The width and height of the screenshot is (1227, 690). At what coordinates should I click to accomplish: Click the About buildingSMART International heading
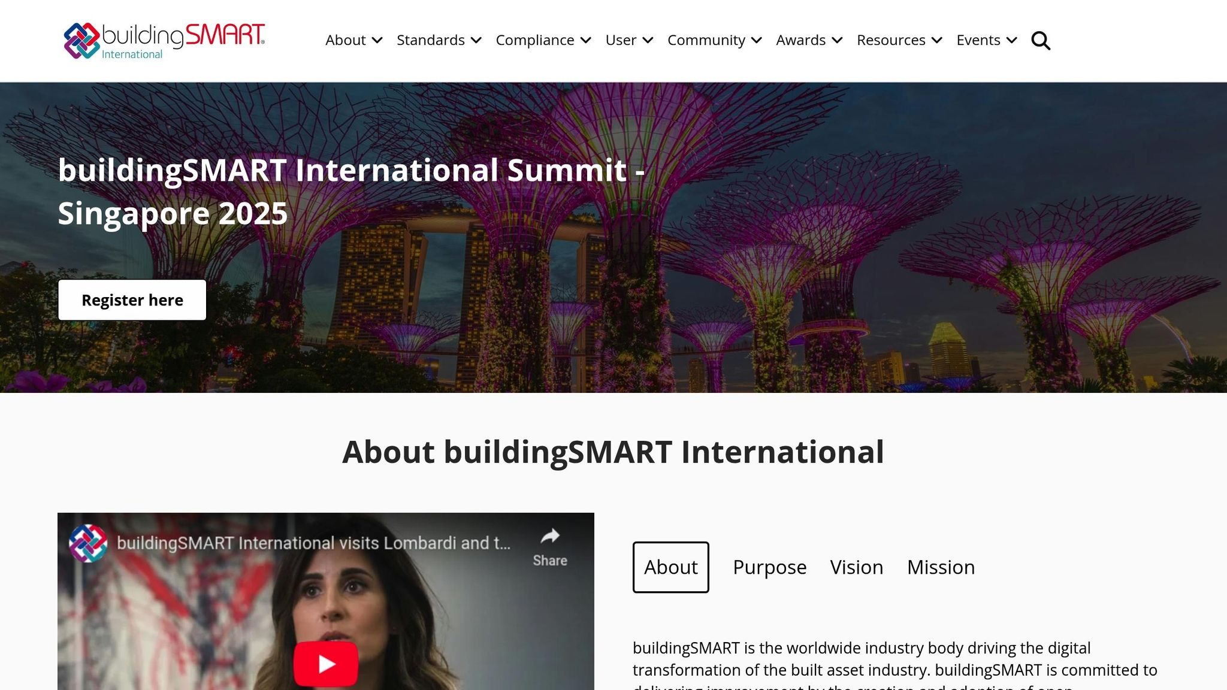click(613, 452)
